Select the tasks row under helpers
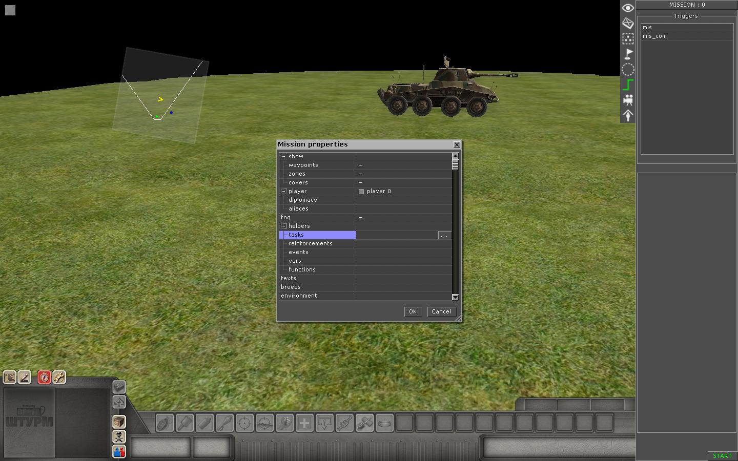Viewport: 738px width, 461px height. point(365,235)
